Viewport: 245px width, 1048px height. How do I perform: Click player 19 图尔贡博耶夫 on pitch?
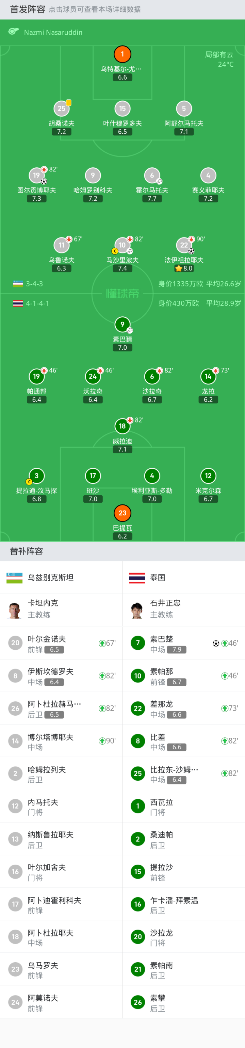pos(37,175)
